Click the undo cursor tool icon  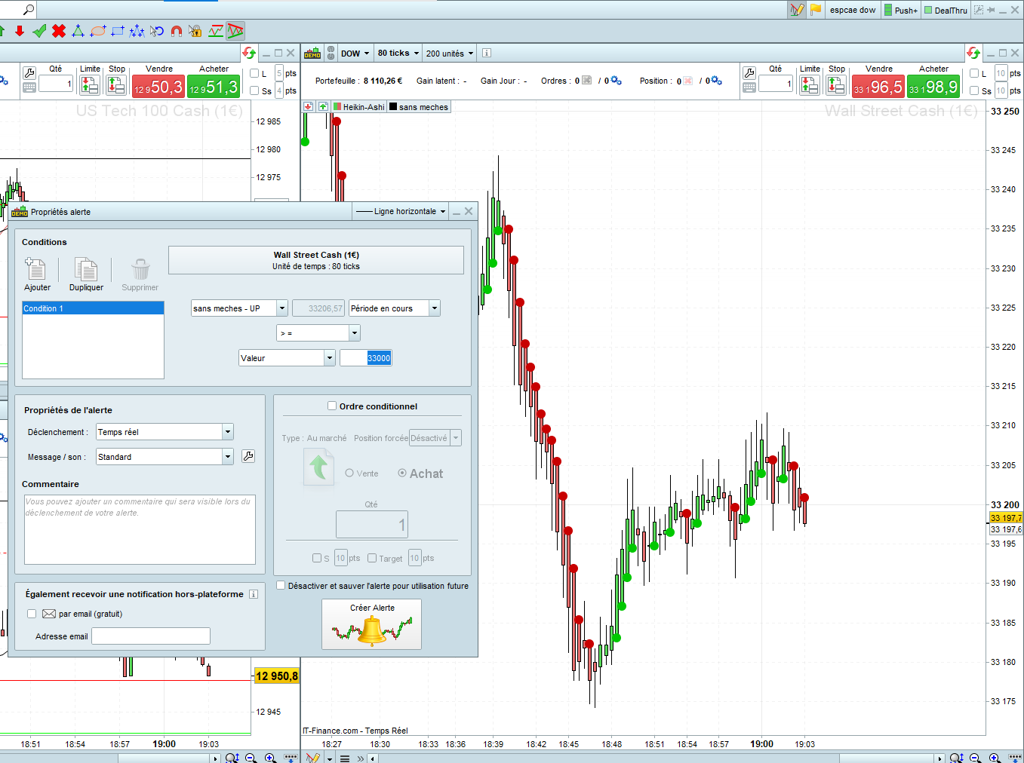click(157, 31)
